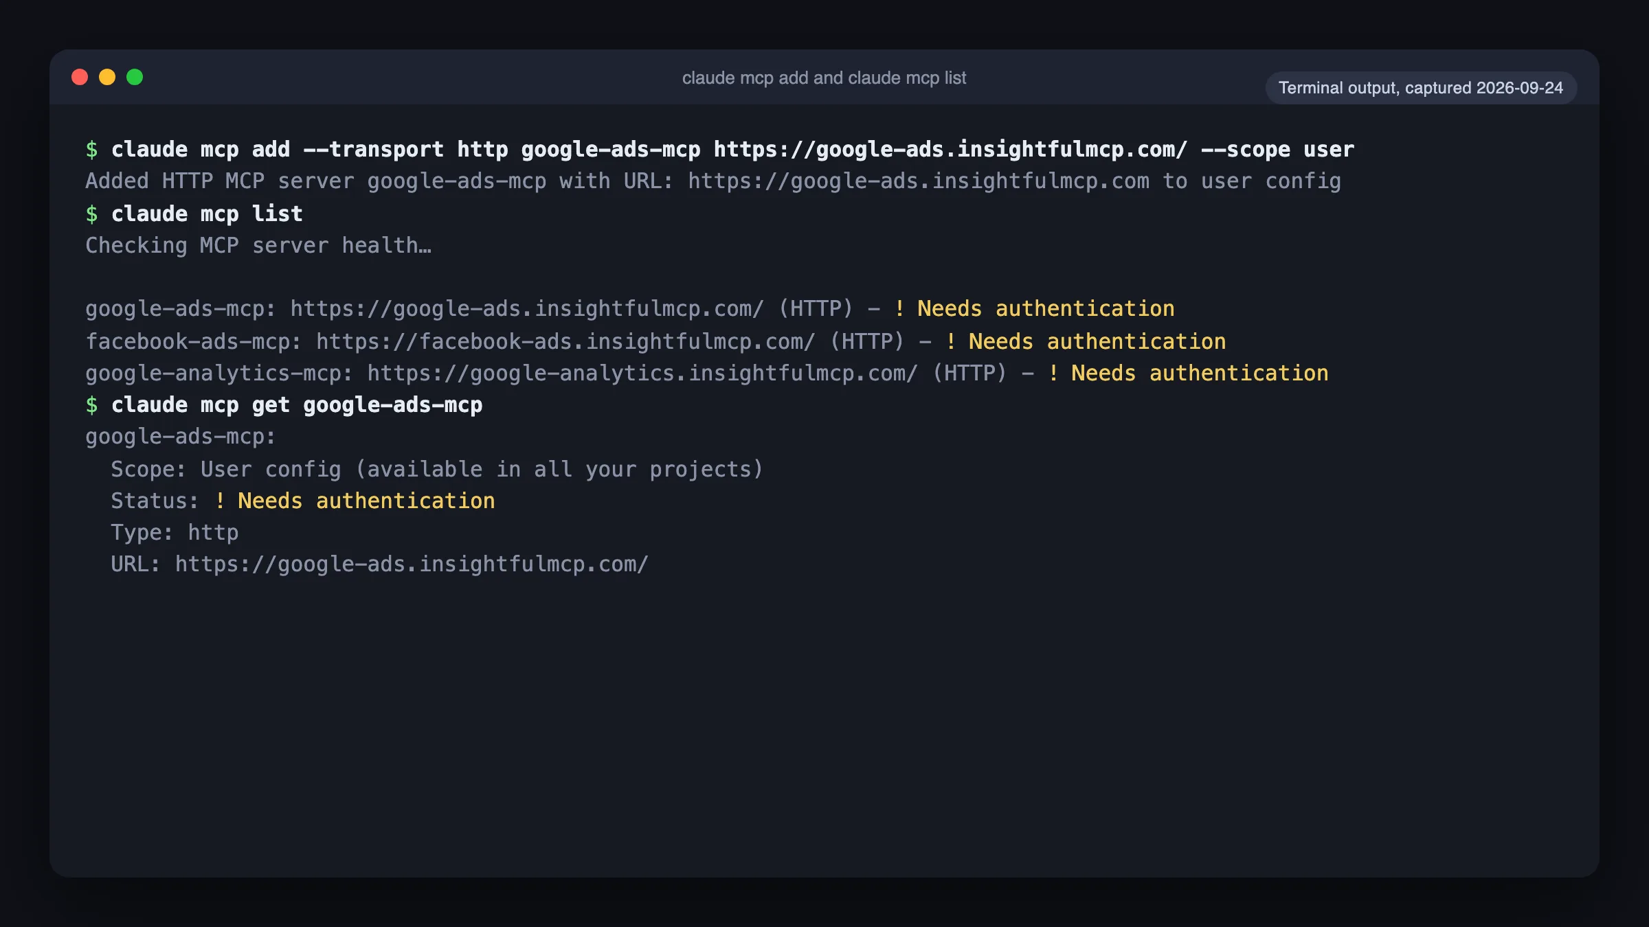Click the 'claude mcp add --transport http' command line
Image resolution: width=1649 pixels, height=927 pixels.
[720, 150]
